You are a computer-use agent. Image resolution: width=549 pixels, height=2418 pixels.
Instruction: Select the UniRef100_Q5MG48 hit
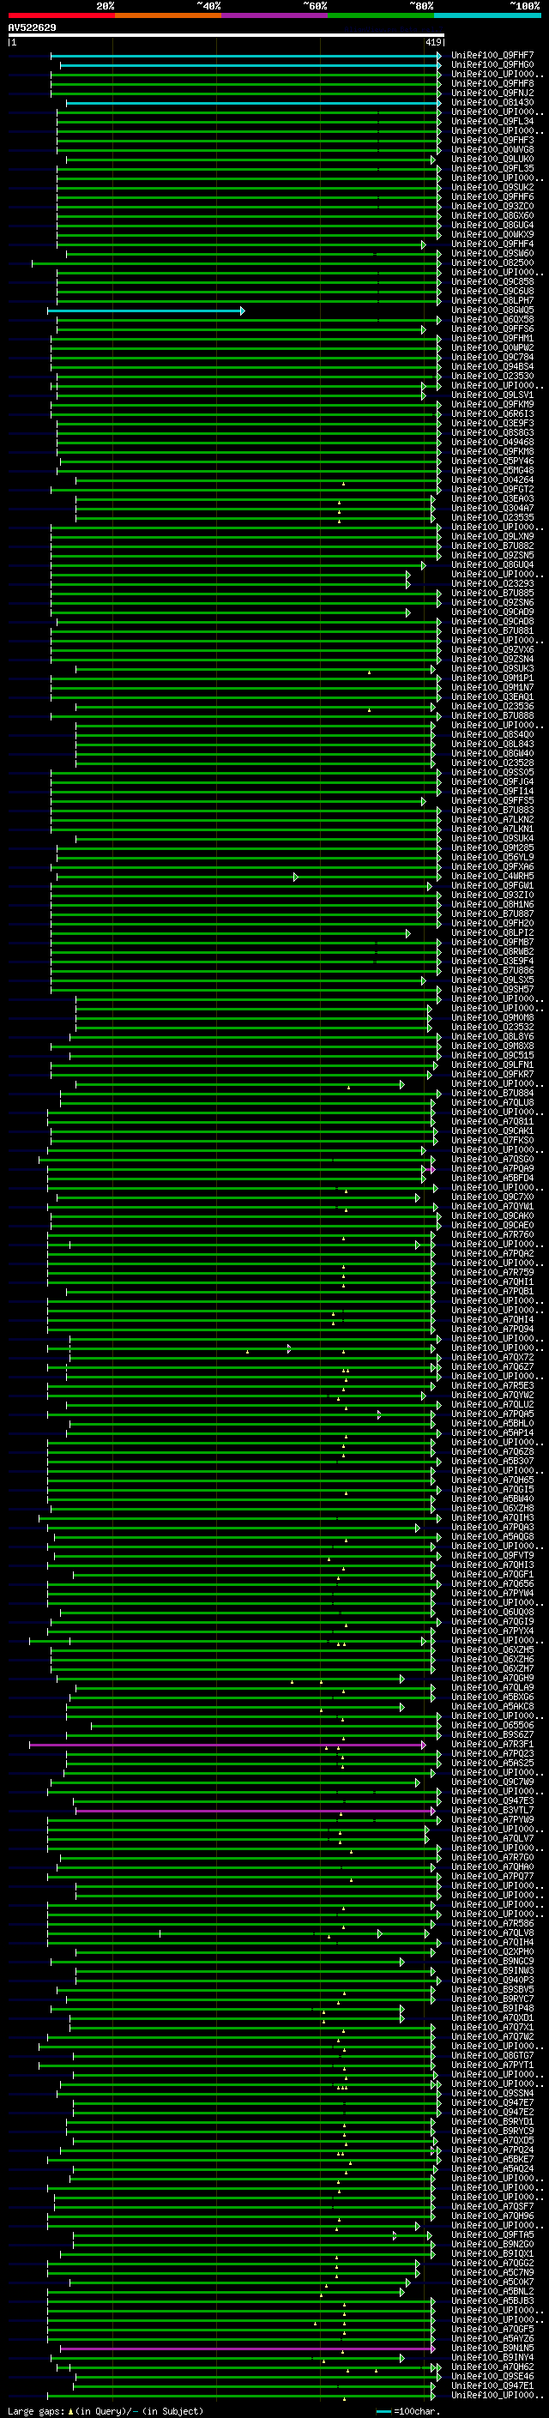(x=492, y=470)
